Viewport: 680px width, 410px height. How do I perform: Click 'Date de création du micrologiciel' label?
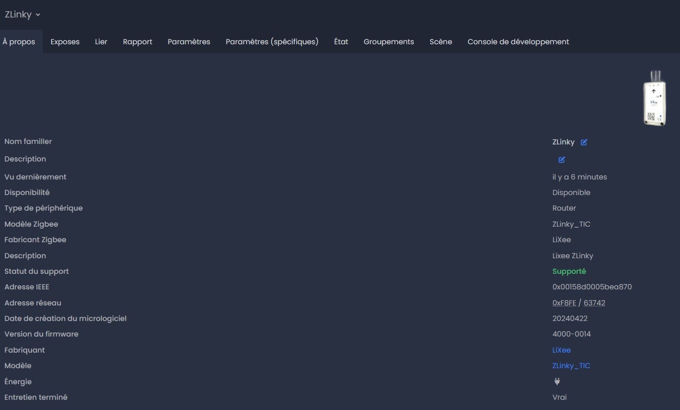pyautogui.click(x=66, y=319)
